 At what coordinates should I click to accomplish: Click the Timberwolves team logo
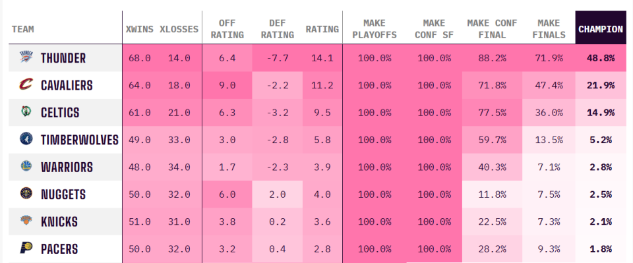tap(26, 139)
